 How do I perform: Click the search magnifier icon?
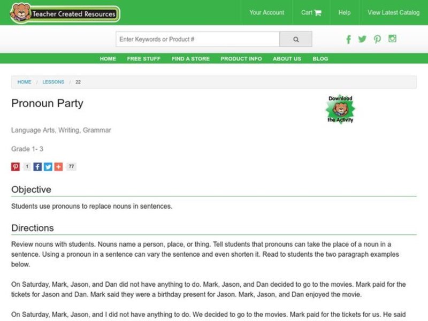pos(296,39)
